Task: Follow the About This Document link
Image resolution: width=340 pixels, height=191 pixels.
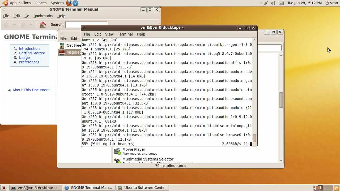Action: 31,90
